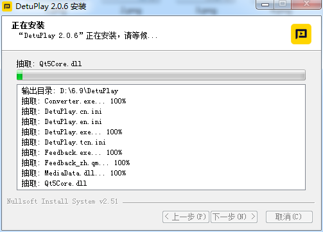
Task: Click the 下一步(N) next button
Action: tap(234, 217)
